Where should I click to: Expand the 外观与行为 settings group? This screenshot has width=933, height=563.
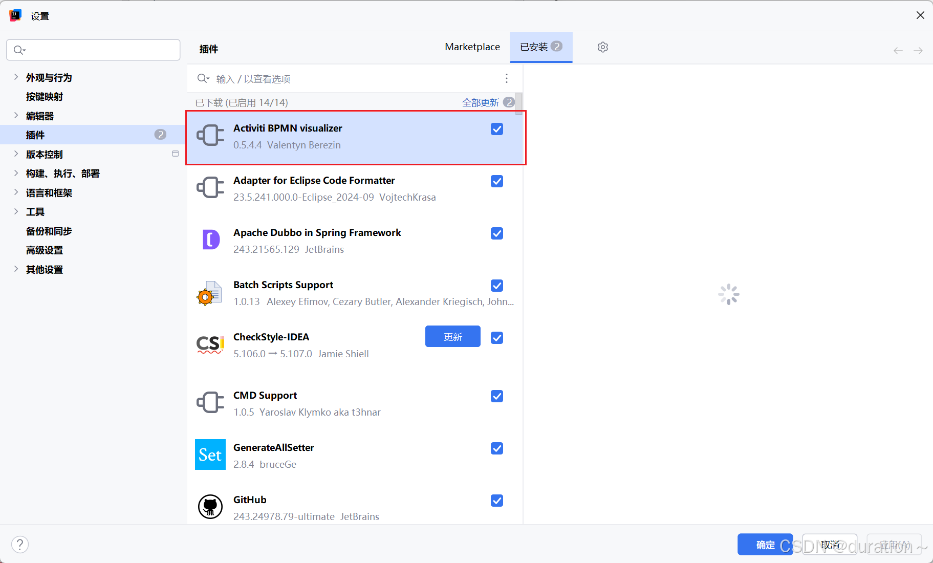(x=16, y=77)
